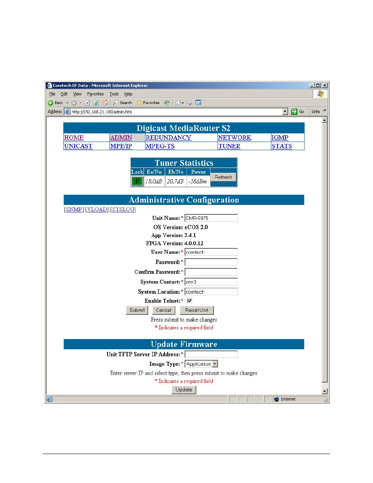Open the MPEG-TS page link
Viewport: 373px width, 483px height.
(160, 146)
